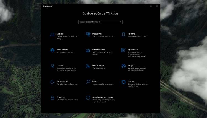Image resolution: width=207 pixels, height=118 pixels.
Task: Click 'Ubicación, cámara, micrófono' text
Action: pos(67,100)
